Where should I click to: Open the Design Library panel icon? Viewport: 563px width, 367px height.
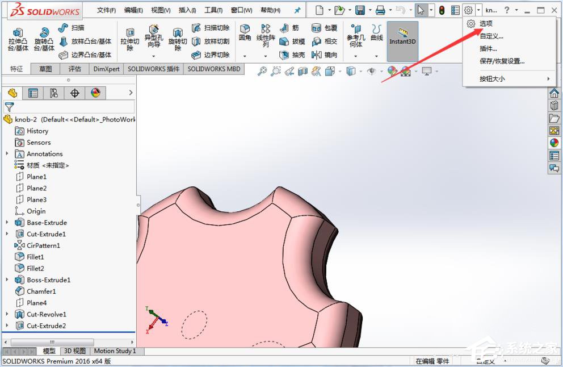554,105
